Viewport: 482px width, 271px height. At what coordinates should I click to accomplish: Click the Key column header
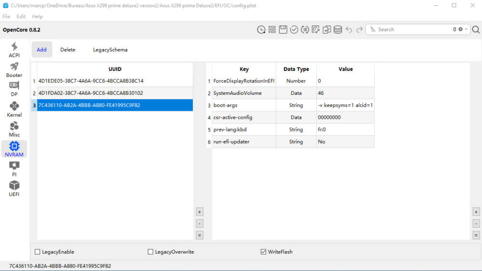point(244,69)
